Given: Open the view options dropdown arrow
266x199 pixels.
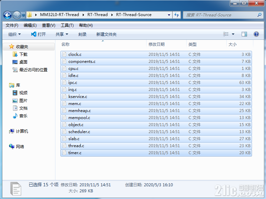Looking at the screenshot, I should [233, 34].
